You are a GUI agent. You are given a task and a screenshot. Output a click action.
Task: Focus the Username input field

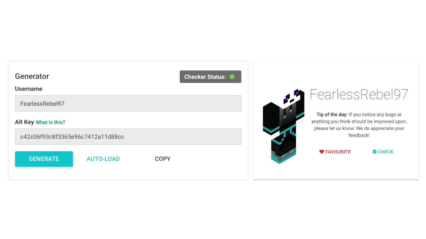128,104
